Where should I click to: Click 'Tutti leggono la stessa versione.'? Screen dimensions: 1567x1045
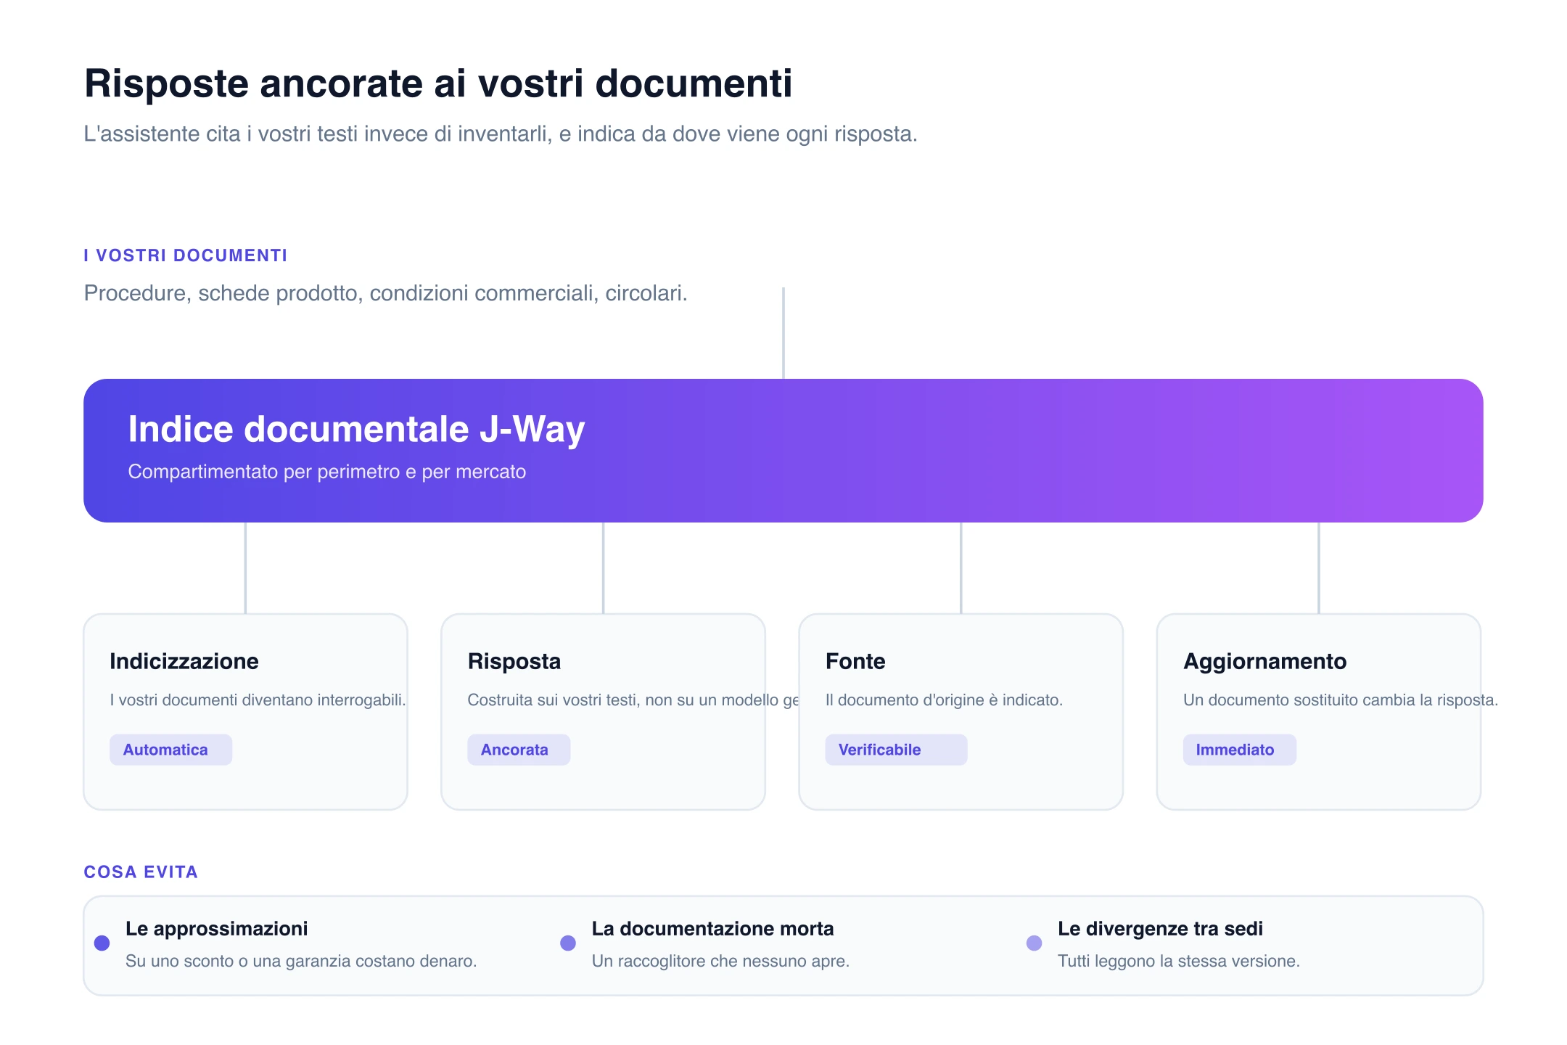click(1179, 962)
